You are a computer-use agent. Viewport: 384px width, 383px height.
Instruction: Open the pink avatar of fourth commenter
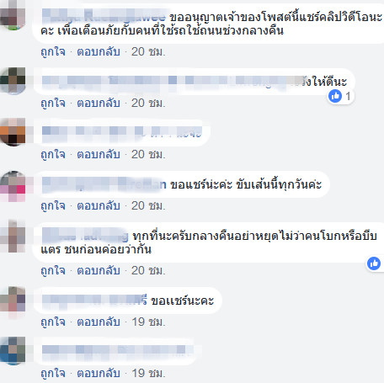pos(13,186)
